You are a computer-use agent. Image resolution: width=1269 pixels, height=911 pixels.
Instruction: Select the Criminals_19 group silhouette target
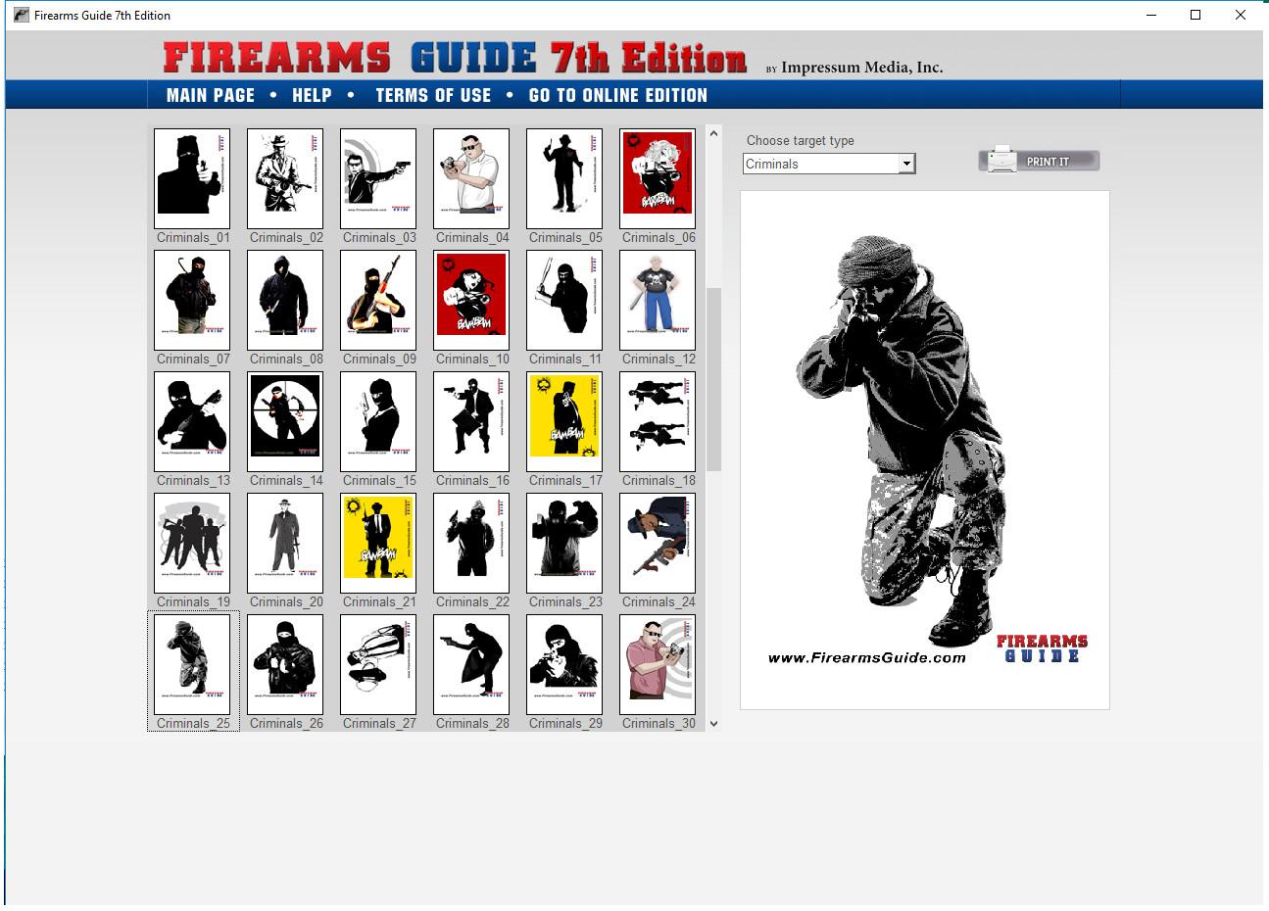coord(192,543)
